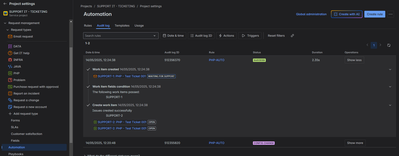Click envelope icon on SUPPORT-1 ticket

(x=95, y=76)
